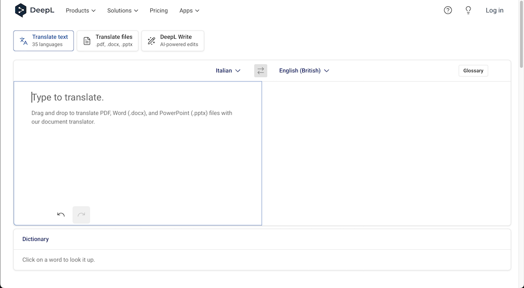Image resolution: width=524 pixels, height=288 pixels.
Task: Open the help question mark icon
Action: point(448,10)
